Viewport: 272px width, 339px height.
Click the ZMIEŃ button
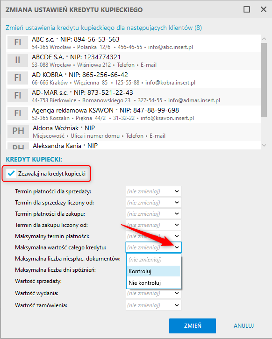point(193,325)
